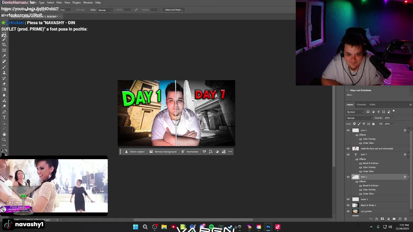Open more options in contextual task bar
Image resolution: width=413 pixels, height=232 pixels.
tap(230, 152)
